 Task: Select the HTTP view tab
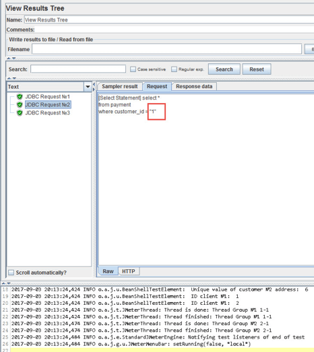pyautogui.click(x=129, y=271)
